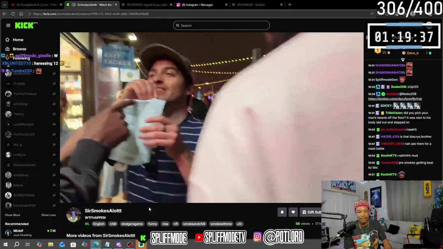Click the Search input field
Viewport: 443px width, 249px height.
tap(221, 26)
